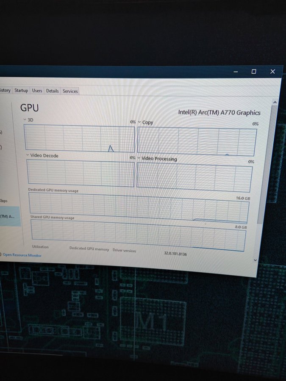Select the Services tab
The width and height of the screenshot is (286, 381).
70,91
